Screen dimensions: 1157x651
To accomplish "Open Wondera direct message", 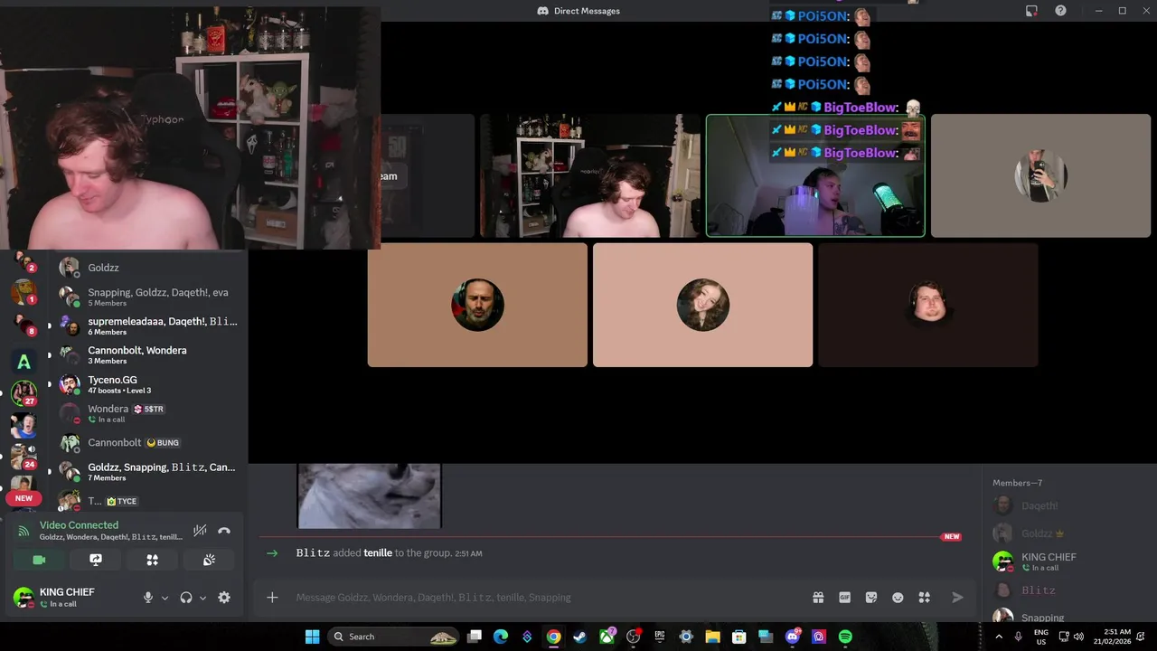I will (x=149, y=413).
